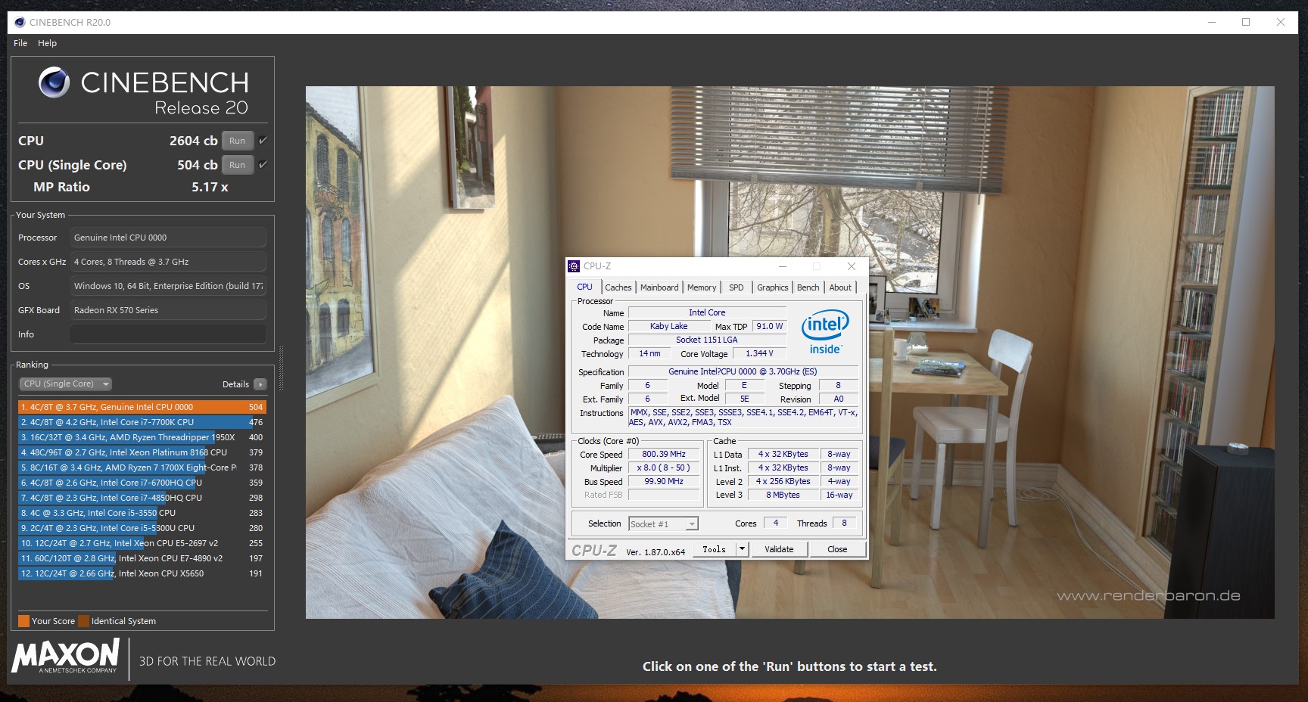The width and height of the screenshot is (1308, 702).
Task: Click the "Radeon RX 570 Series" GFX Board field
Action: [x=168, y=310]
